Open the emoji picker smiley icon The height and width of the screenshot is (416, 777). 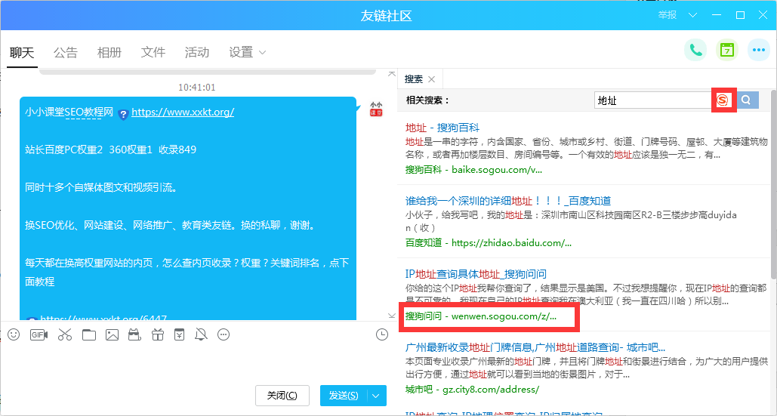coord(14,334)
